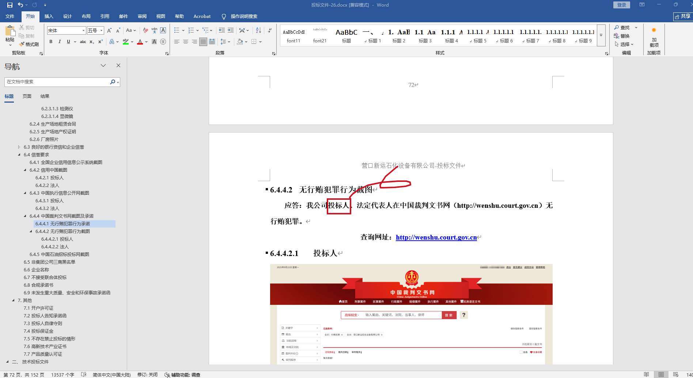Click the Replace (替换) button
The height and width of the screenshot is (378, 693).
(x=622, y=36)
